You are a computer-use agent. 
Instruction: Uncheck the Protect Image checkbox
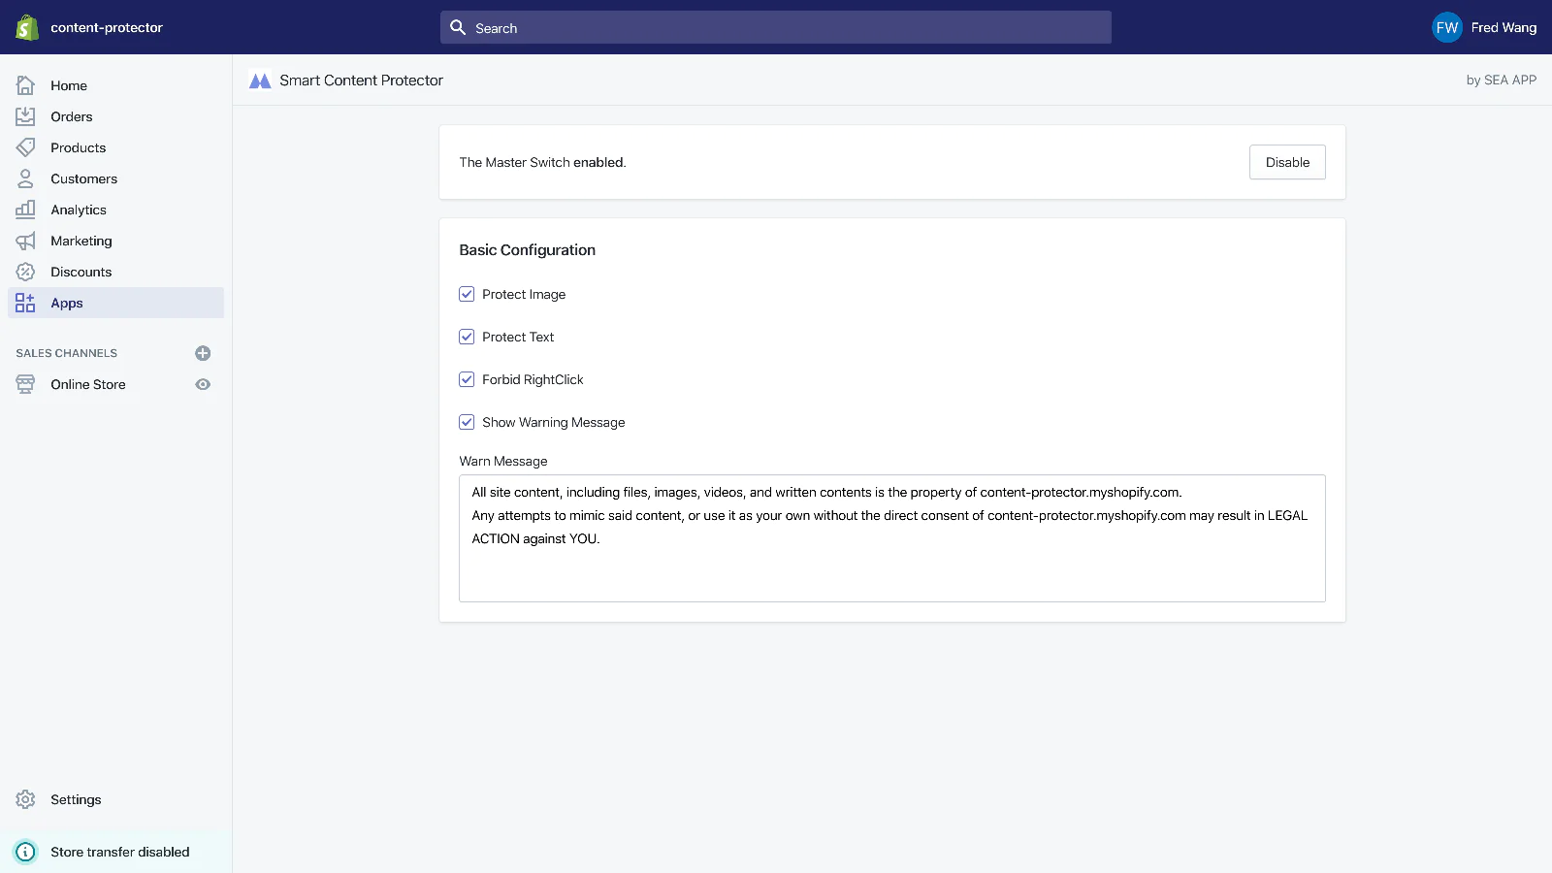coord(467,294)
